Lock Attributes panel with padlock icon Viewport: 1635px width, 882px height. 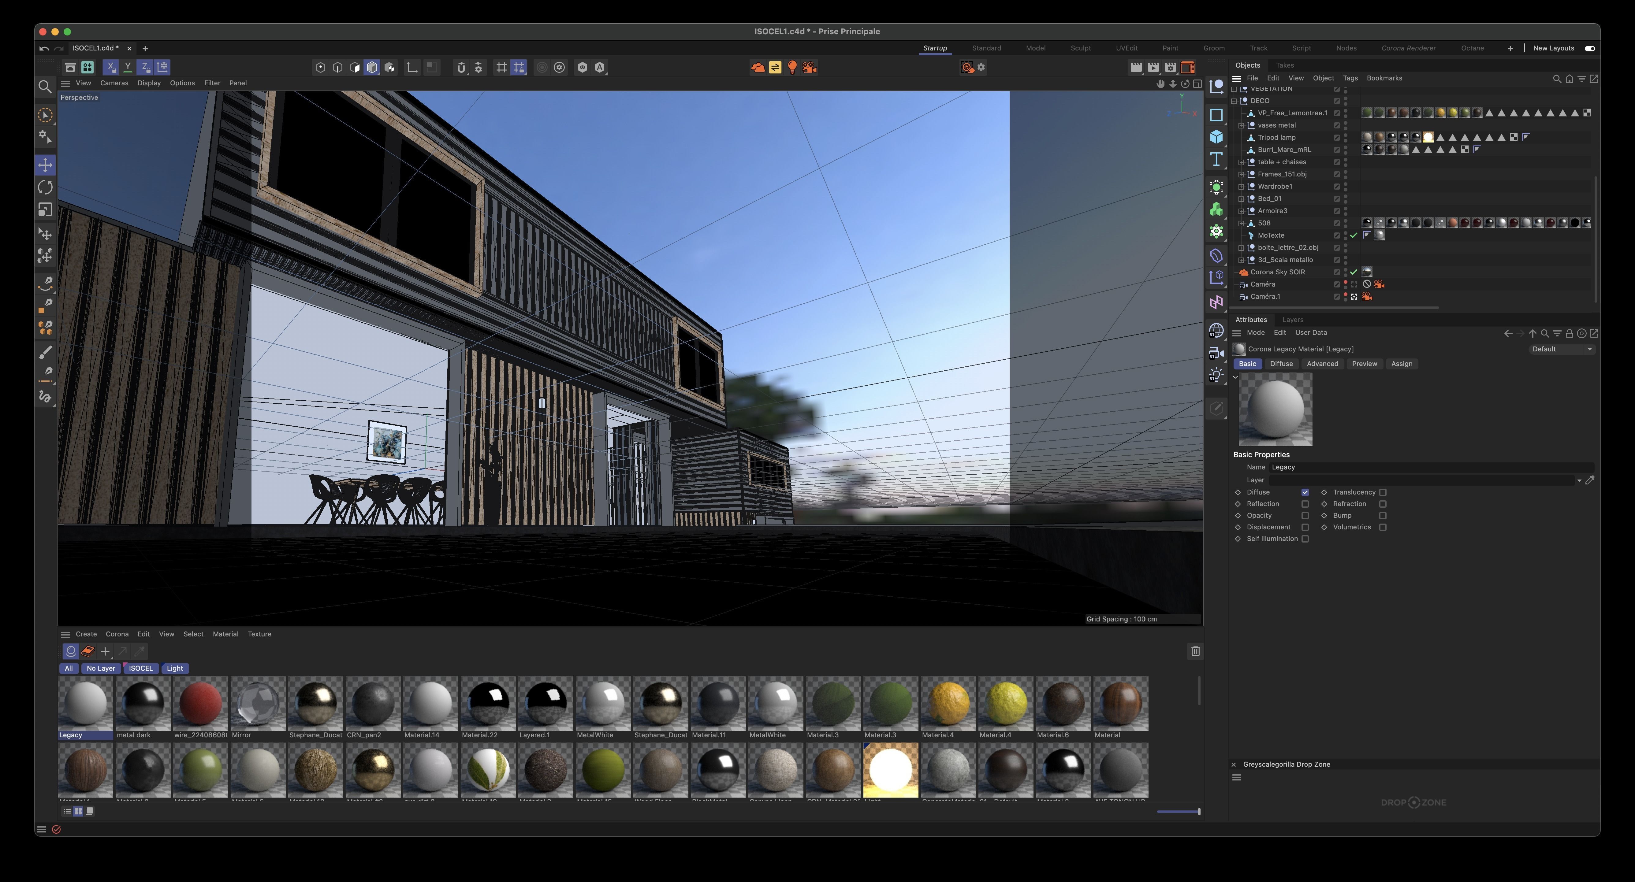pyautogui.click(x=1569, y=333)
